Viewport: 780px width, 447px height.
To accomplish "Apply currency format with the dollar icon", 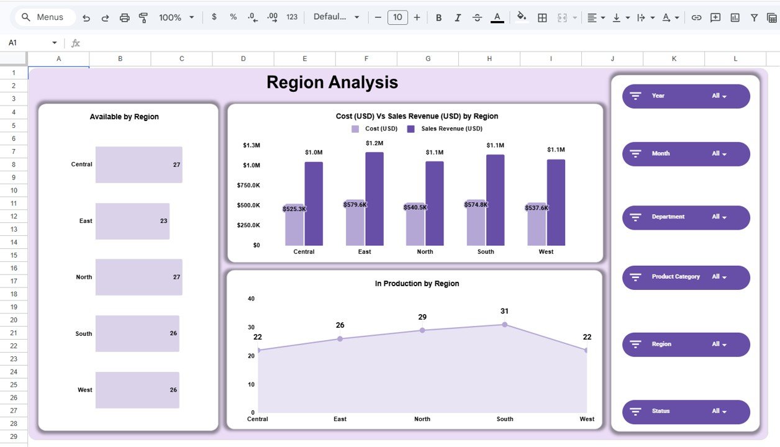I will pos(214,17).
